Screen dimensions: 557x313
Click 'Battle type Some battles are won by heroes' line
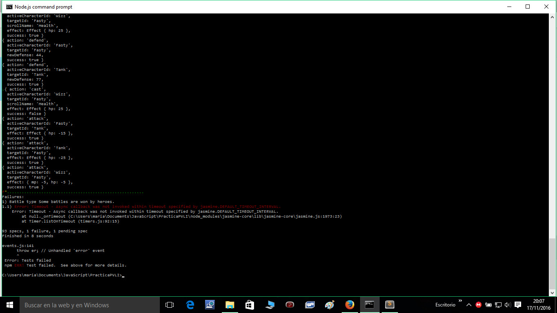point(58,202)
